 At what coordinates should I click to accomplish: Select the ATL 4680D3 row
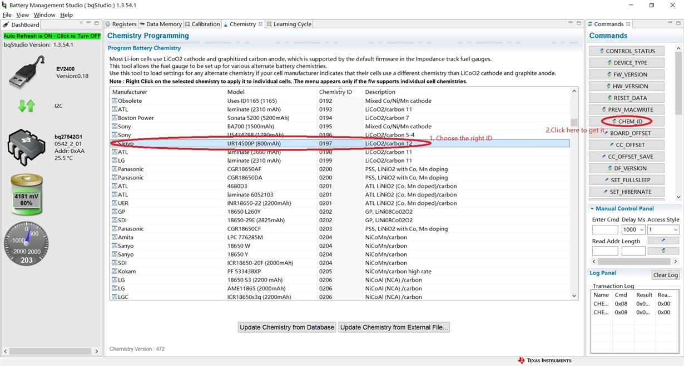(340, 186)
